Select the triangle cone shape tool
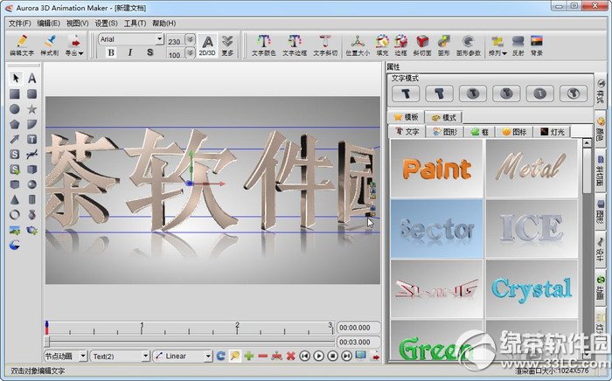 15,199
